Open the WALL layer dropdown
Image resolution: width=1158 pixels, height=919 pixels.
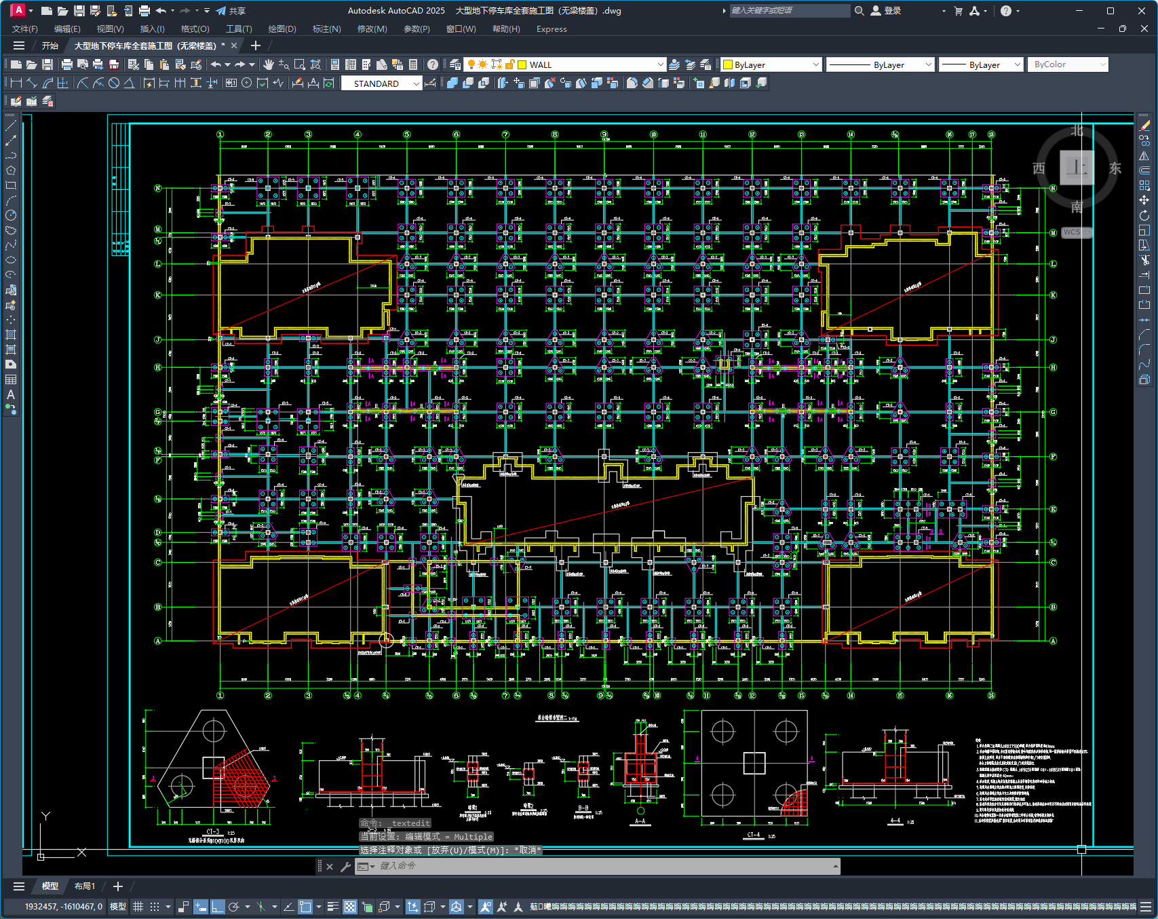click(661, 64)
